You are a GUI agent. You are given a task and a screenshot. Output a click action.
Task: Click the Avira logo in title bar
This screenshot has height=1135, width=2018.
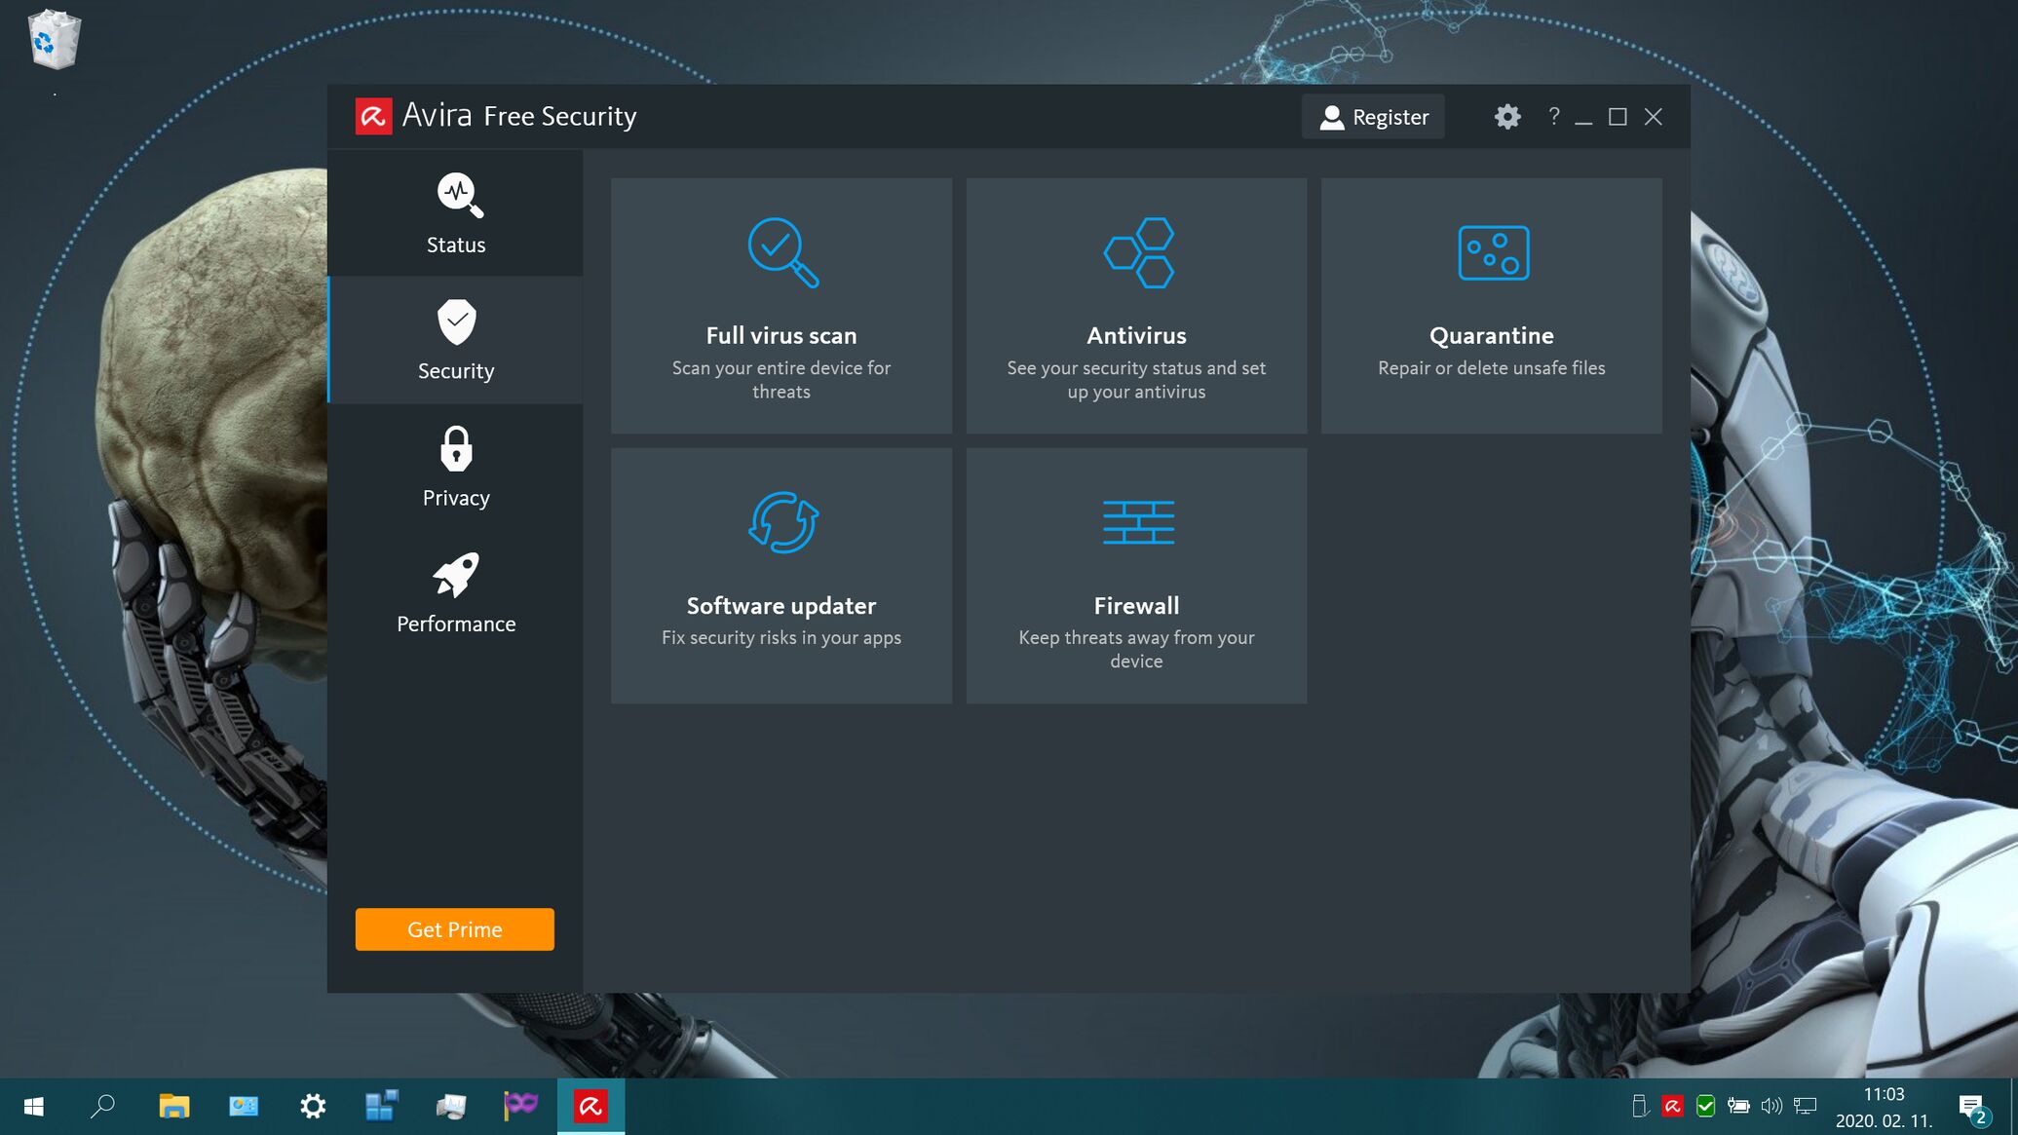click(x=373, y=116)
